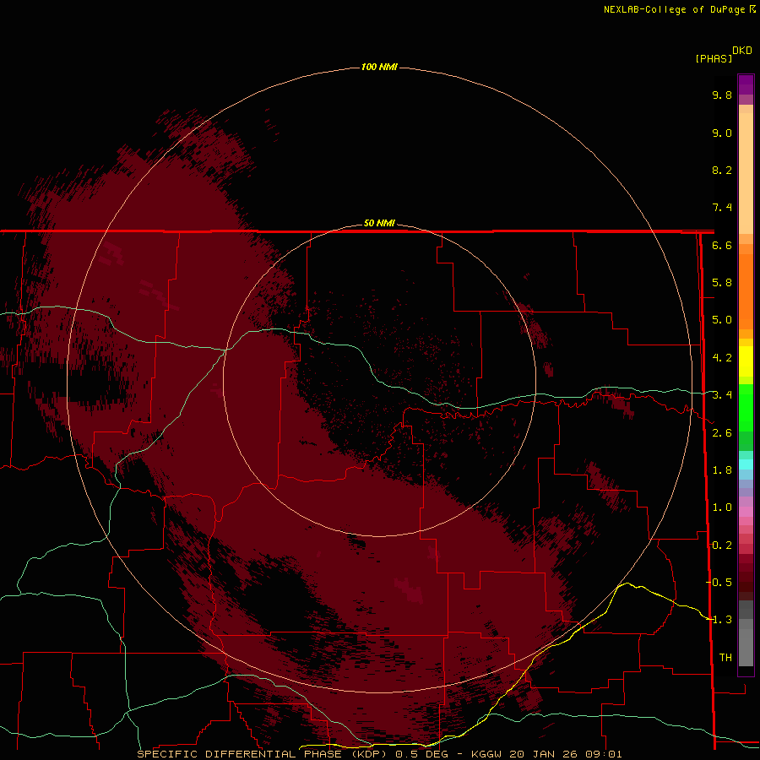Click the KGGW station identifier in caption
Viewport: 760px width, 760px height.
(x=487, y=754)
